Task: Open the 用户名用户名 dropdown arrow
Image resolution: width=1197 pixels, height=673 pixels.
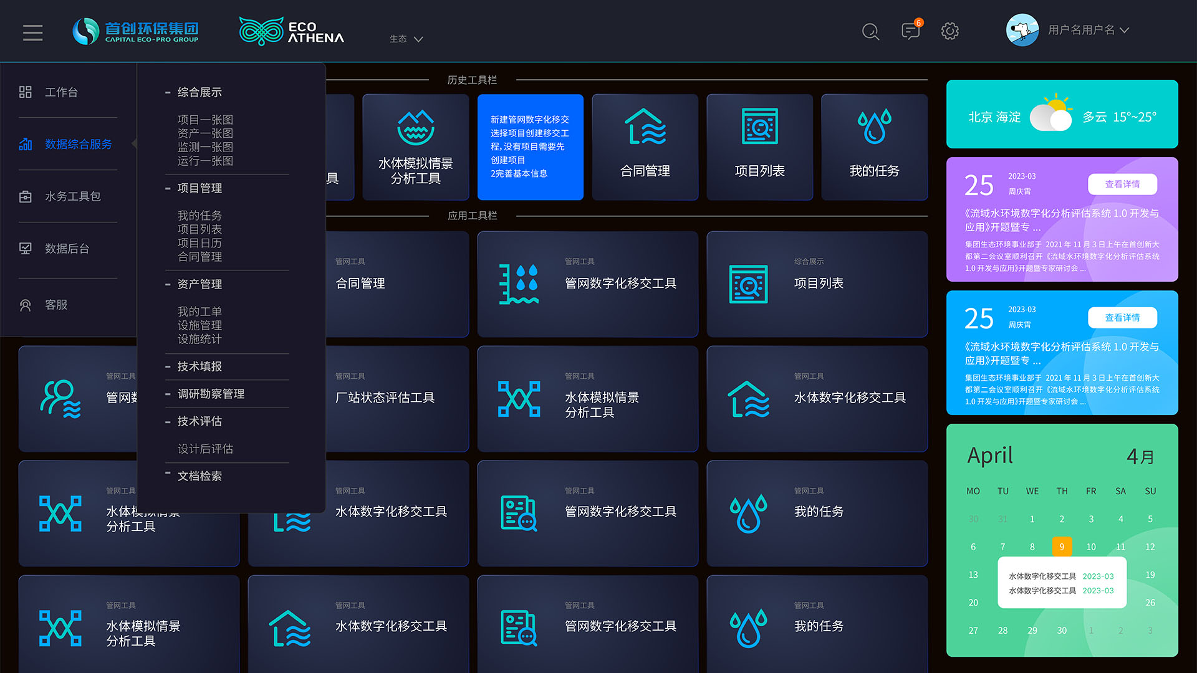Action: 1125,30
